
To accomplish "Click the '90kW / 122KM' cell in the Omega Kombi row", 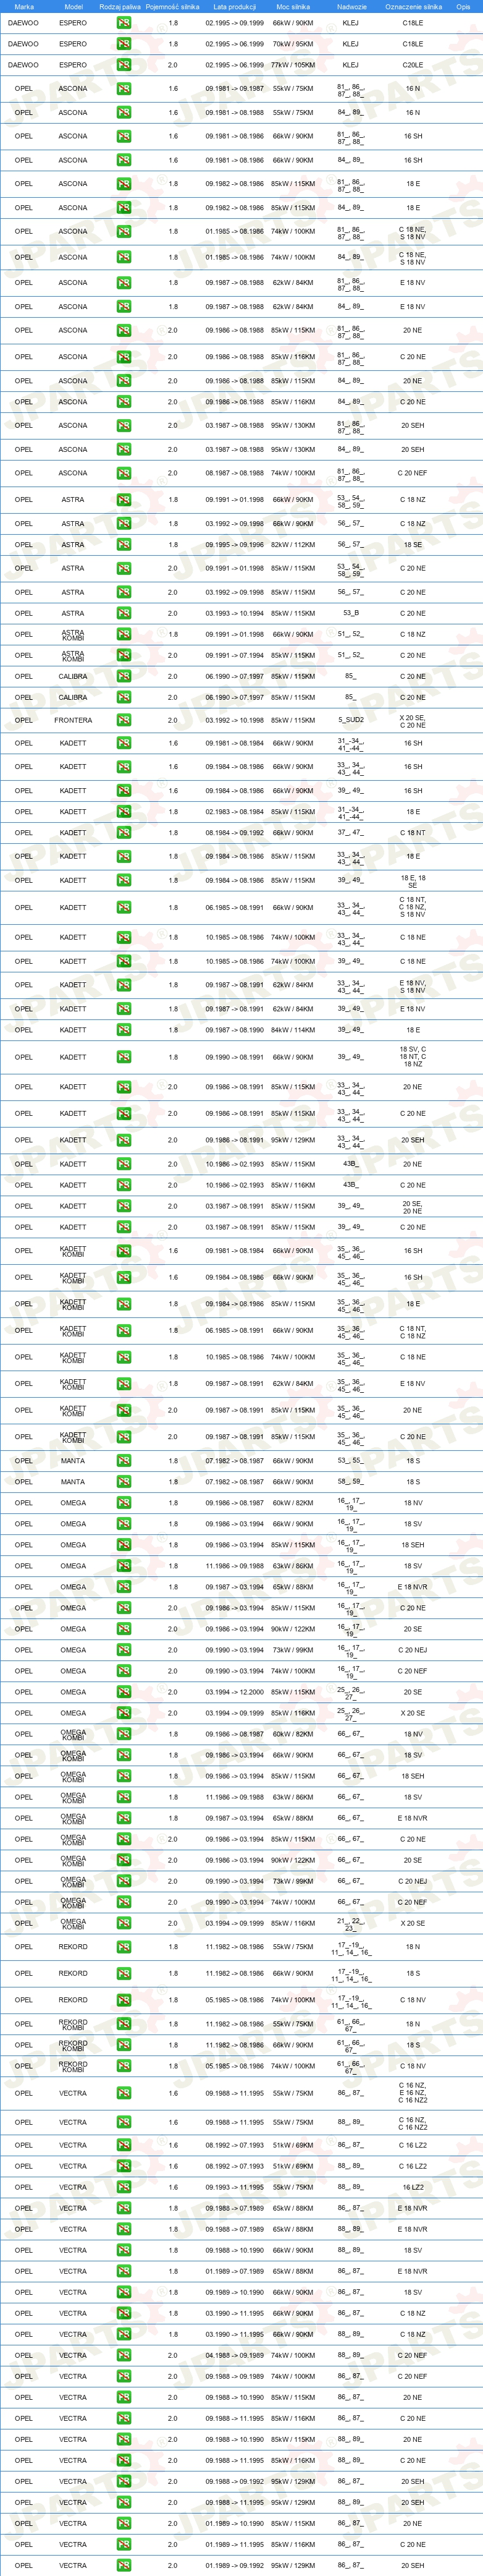I will (293, 1860).
